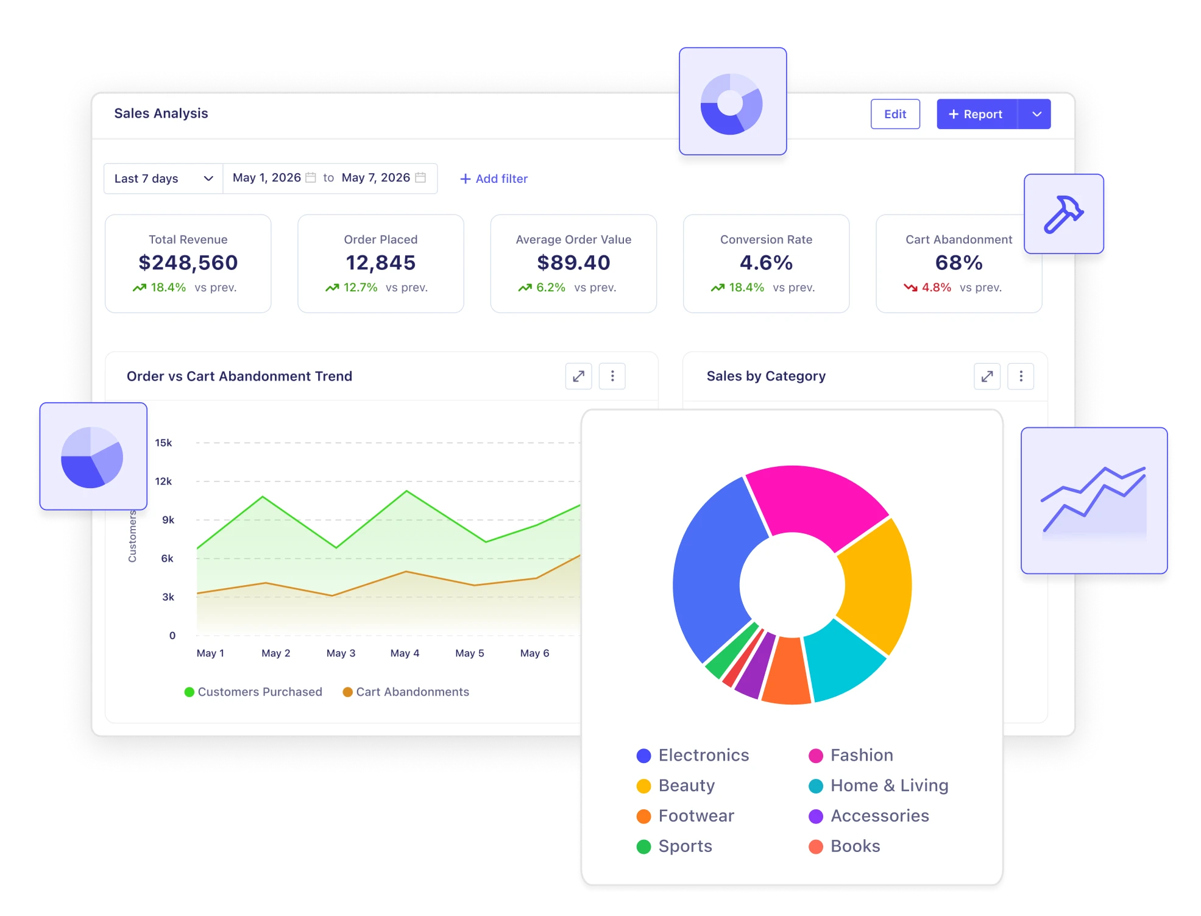This screenshot has height=916, width=1201.
Task: Click the red down-trend arrow under Cart Abandonment
Action: (910, 288)
